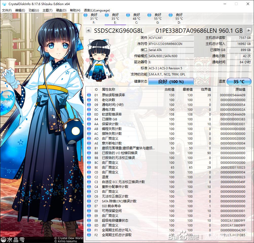254x243 pixels.
Task: Click status dot of attribute E7 SSD 剩余寿命
Action: [89, 206]
